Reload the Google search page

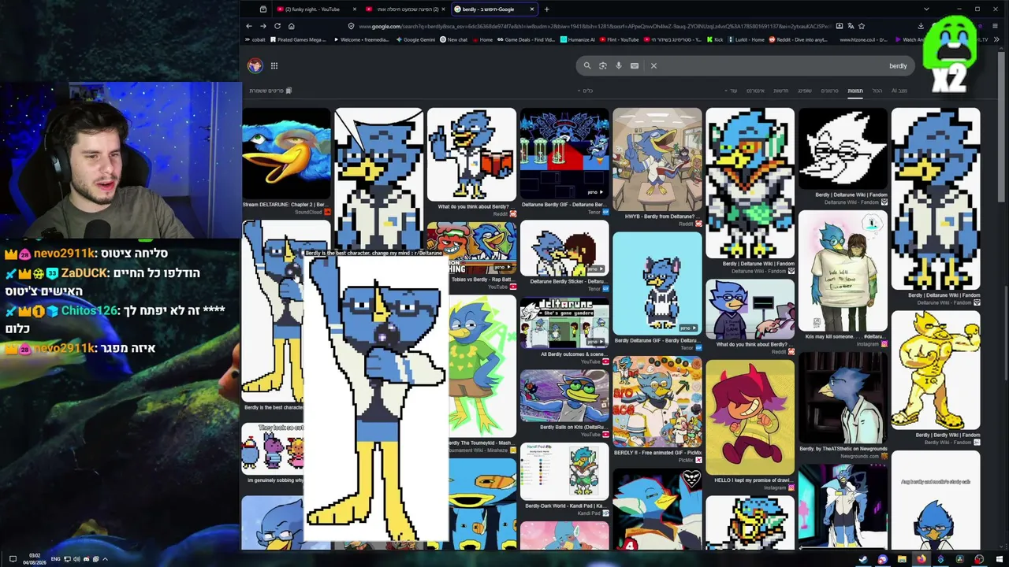(x=277, y=26)
